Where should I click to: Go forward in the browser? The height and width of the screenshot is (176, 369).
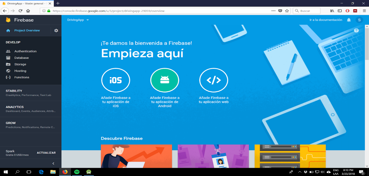tap(13, 11)
